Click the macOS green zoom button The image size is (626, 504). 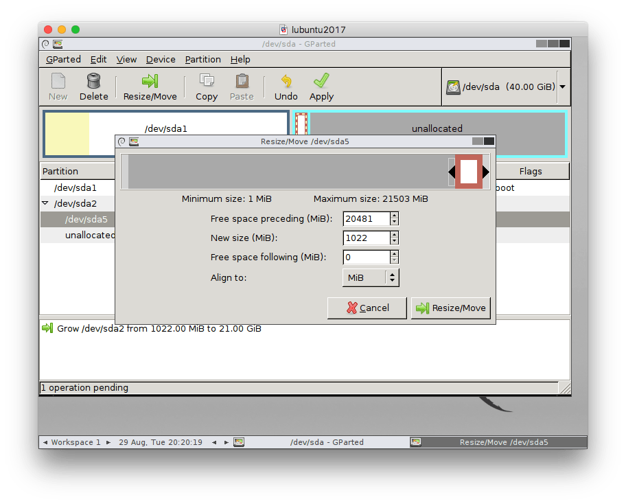pyautogui.click(x=76, y=30)
